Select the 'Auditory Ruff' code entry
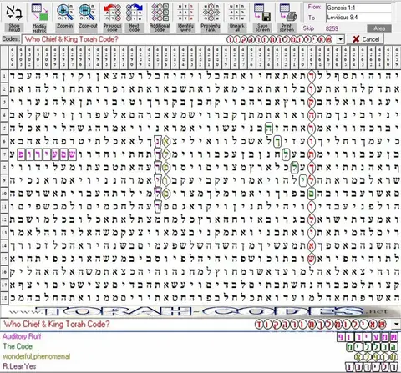Image resolution: width=401 pixels, height=373 pixels. (22, 336)
